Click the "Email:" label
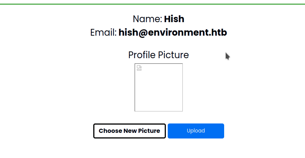The width and height of the screenshot is (305, 158). (103, 33)
